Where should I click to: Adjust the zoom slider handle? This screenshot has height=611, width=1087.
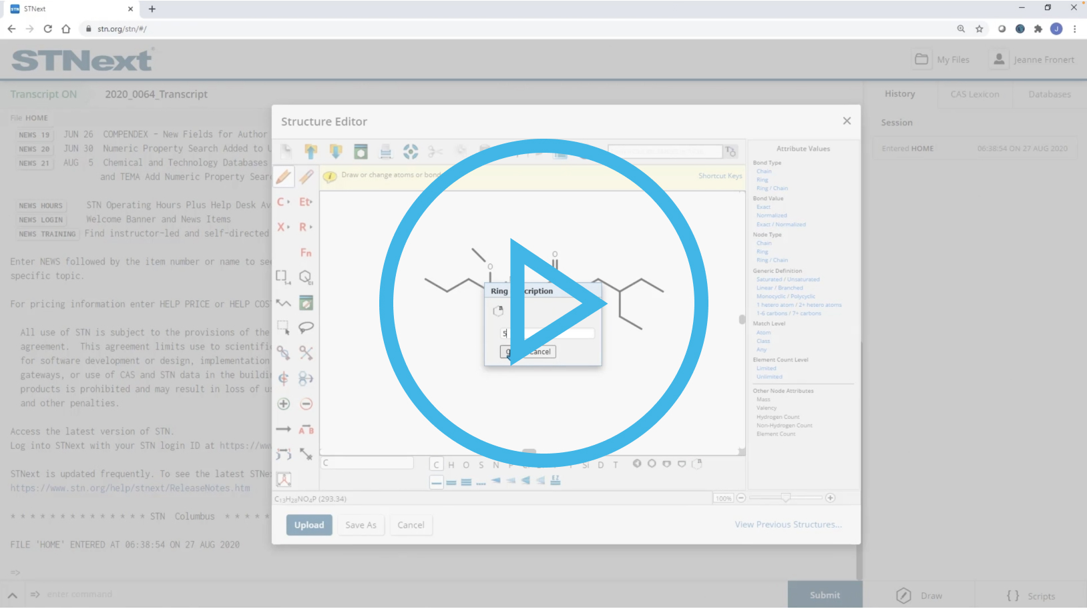[786, 498]
